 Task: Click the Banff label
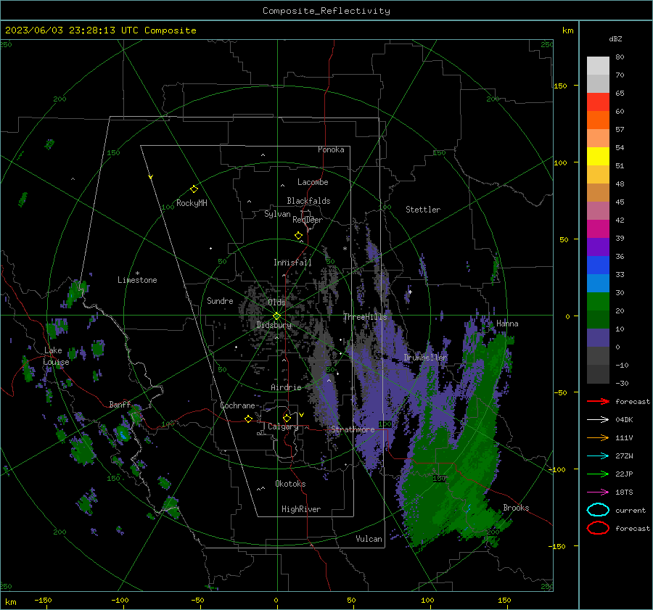pos(120,404)
